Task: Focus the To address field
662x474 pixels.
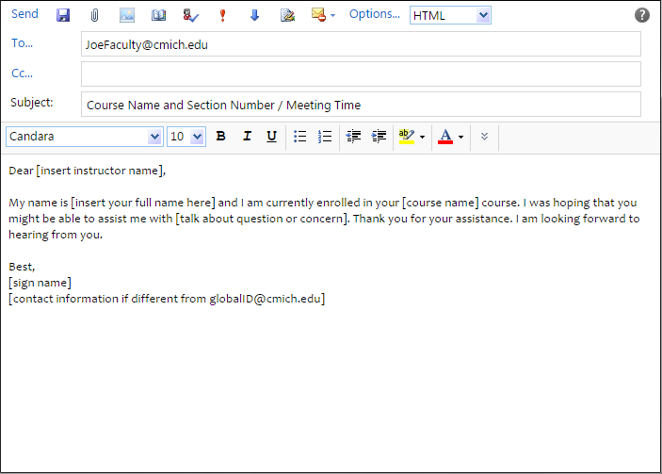Action: (x=361, y=44)
